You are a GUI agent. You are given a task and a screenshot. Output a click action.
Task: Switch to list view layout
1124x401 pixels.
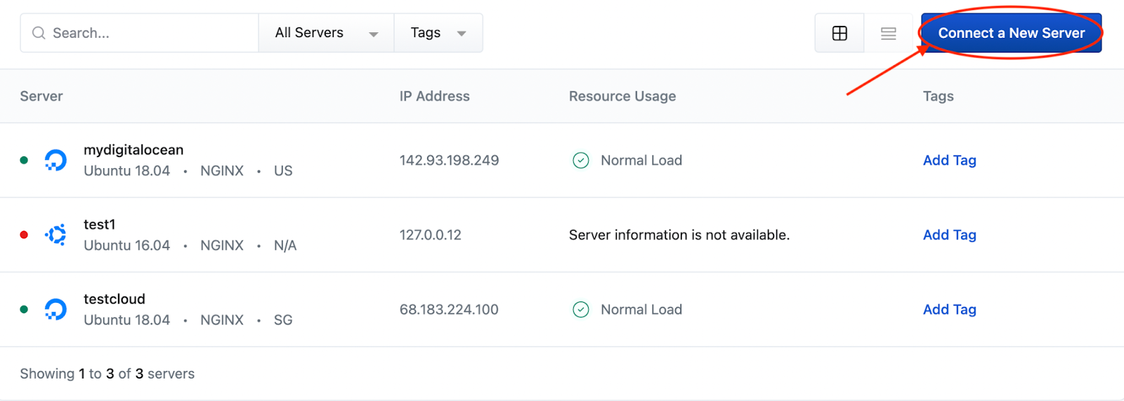click(888, 33)
